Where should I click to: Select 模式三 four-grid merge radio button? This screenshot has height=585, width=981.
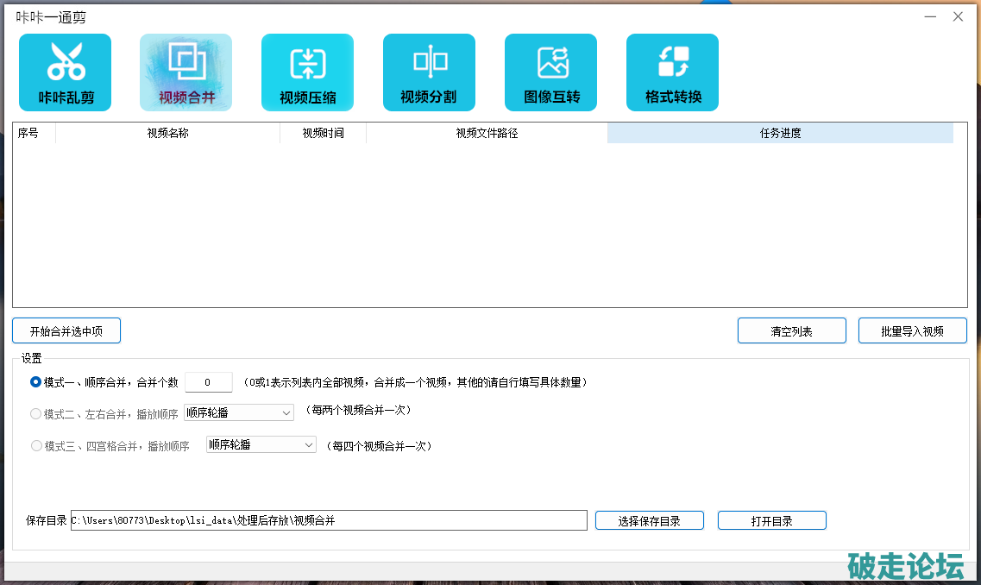35,446
